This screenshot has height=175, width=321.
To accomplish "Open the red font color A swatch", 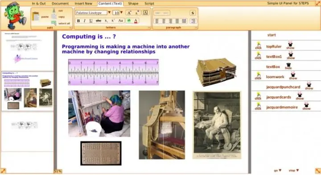I will (136, 20).
